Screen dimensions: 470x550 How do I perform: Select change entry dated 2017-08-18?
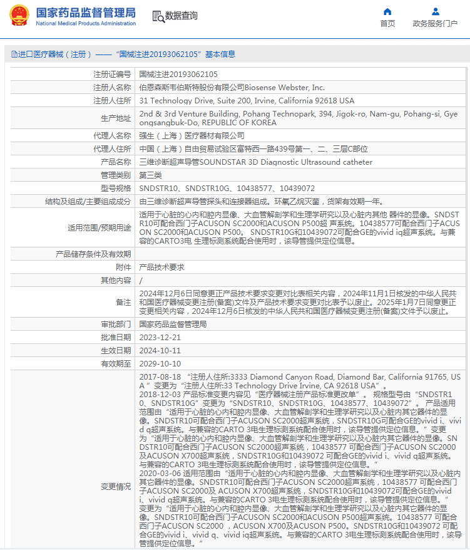tap(300, 381)
